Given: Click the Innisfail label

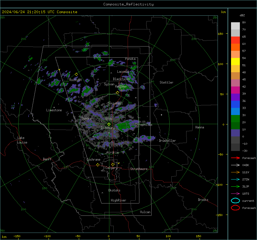Looking at the screenshot, I should tap(115, 103).
